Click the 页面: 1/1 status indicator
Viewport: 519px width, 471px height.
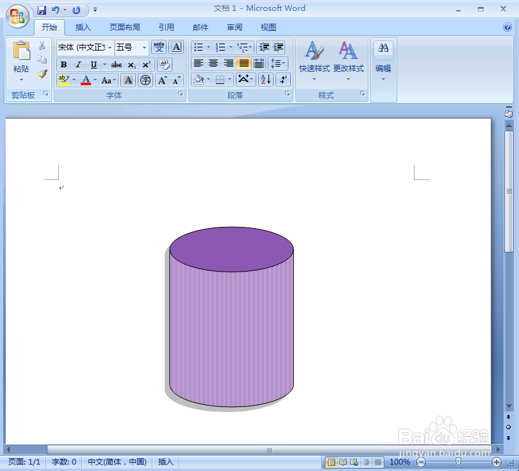point(24,462)
